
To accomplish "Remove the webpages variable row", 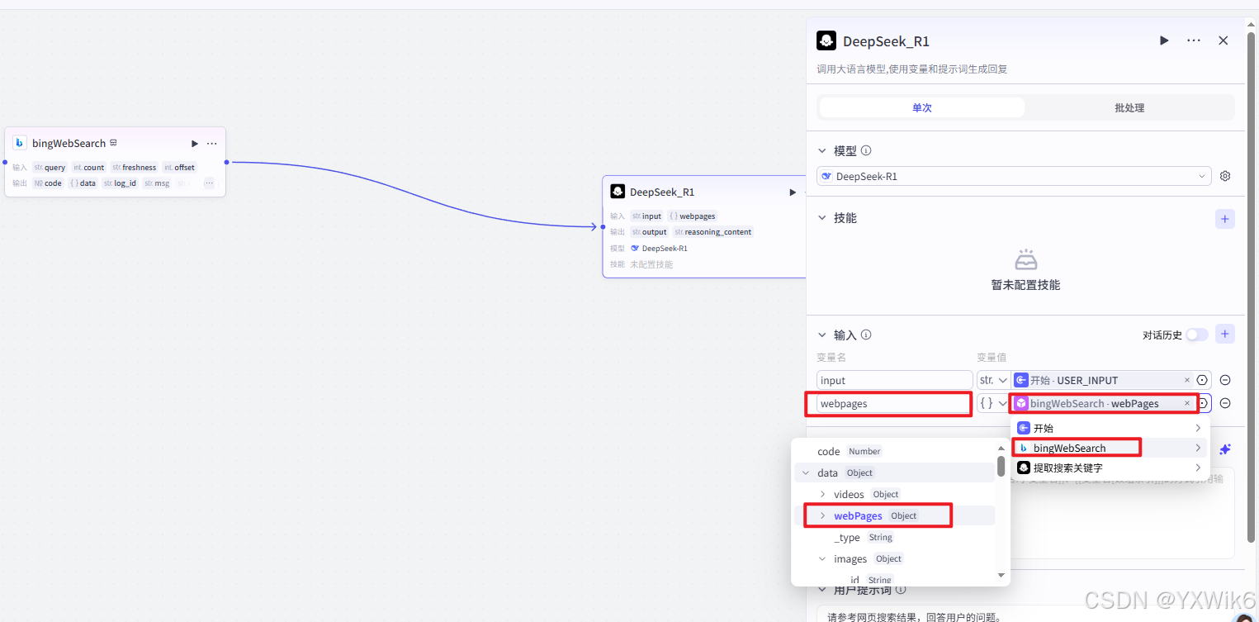I will point(1225,403).
